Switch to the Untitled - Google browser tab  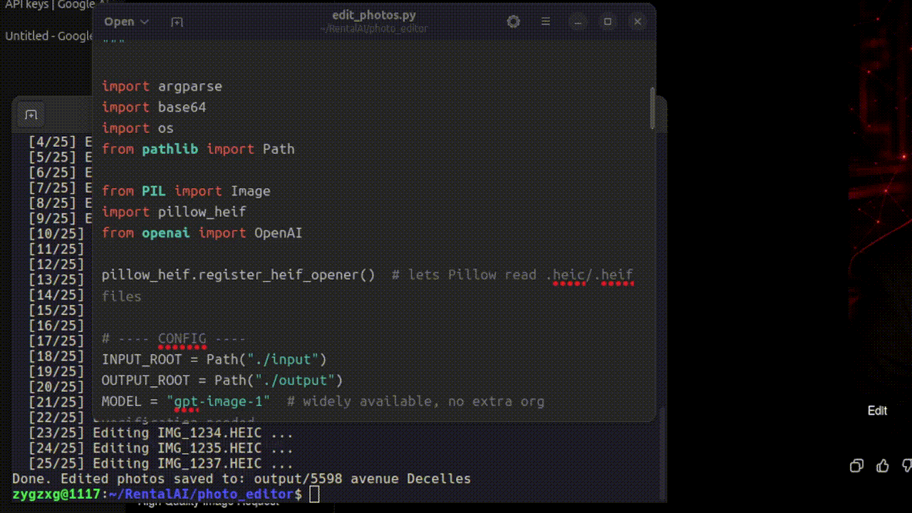48,36
